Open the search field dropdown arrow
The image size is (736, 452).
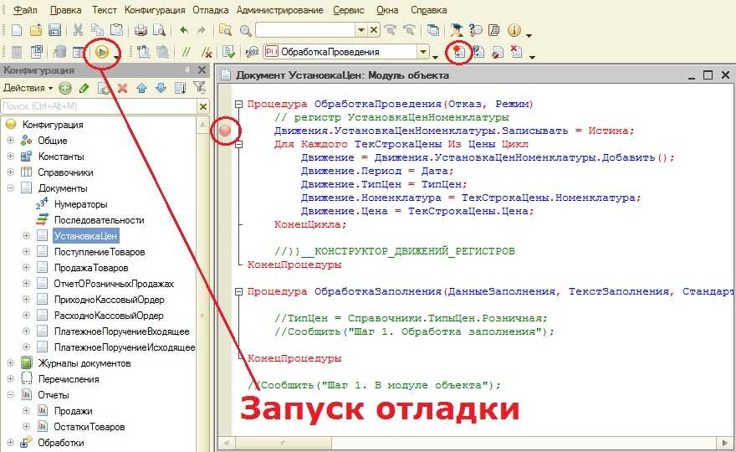(x=360, y=30)
